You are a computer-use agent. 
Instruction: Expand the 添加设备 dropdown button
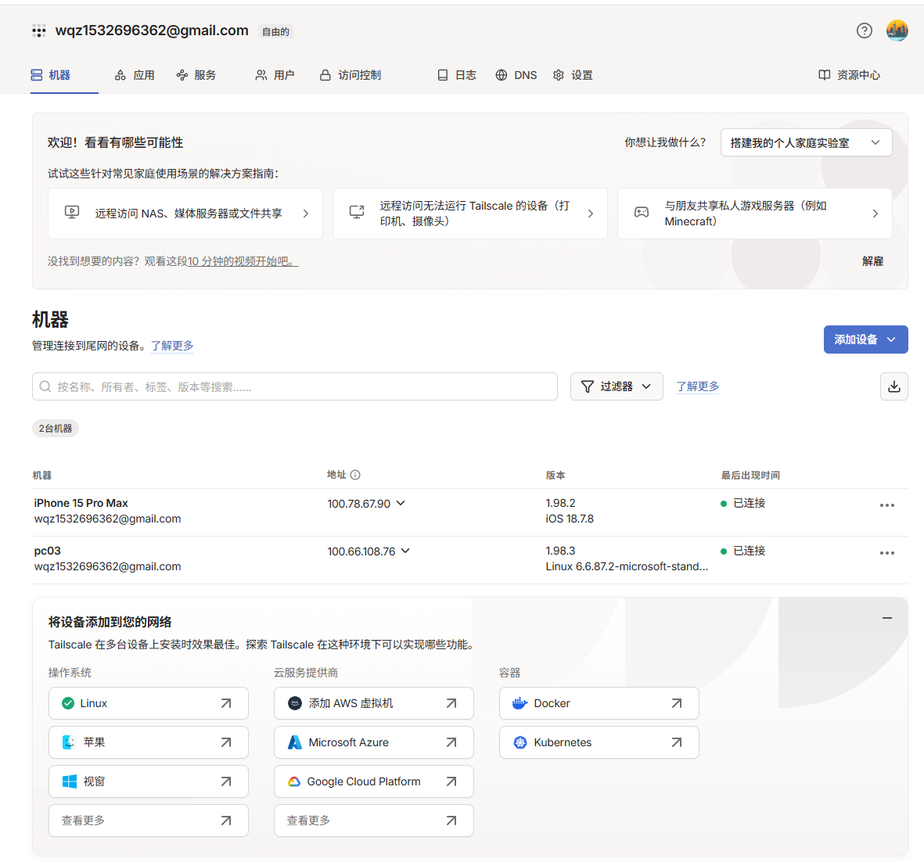[x=865, y=339]
